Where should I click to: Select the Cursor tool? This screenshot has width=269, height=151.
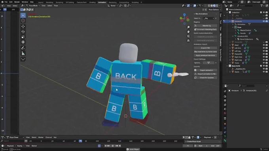[23, 21]
